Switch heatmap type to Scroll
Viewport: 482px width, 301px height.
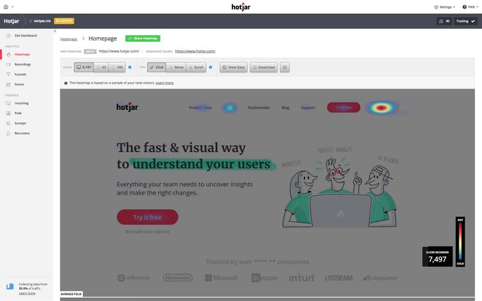point(196,67)
